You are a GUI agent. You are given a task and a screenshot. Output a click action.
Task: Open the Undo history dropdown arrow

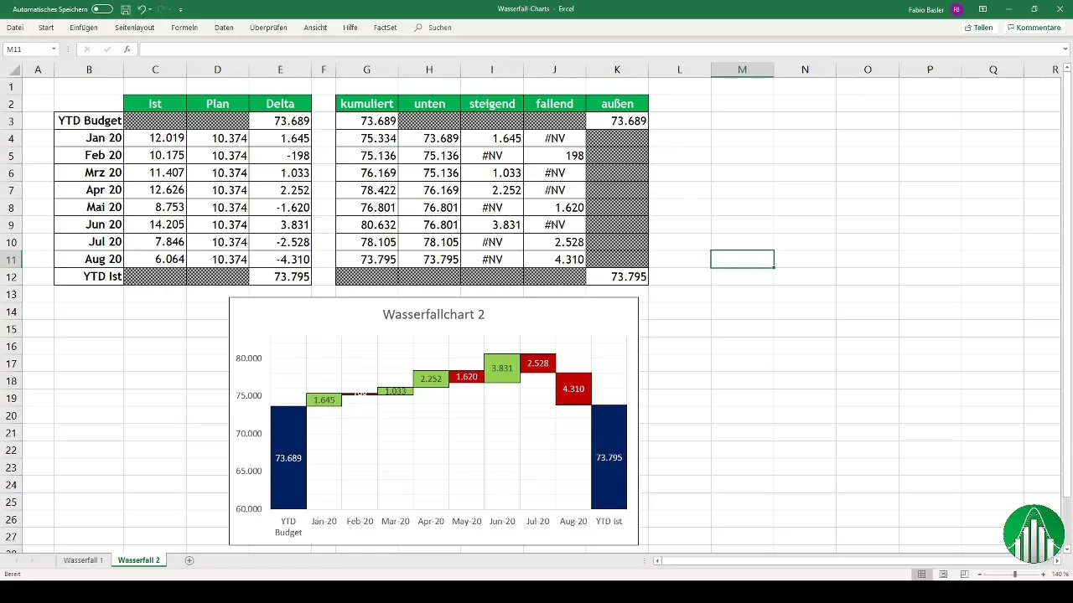point(150,9)
